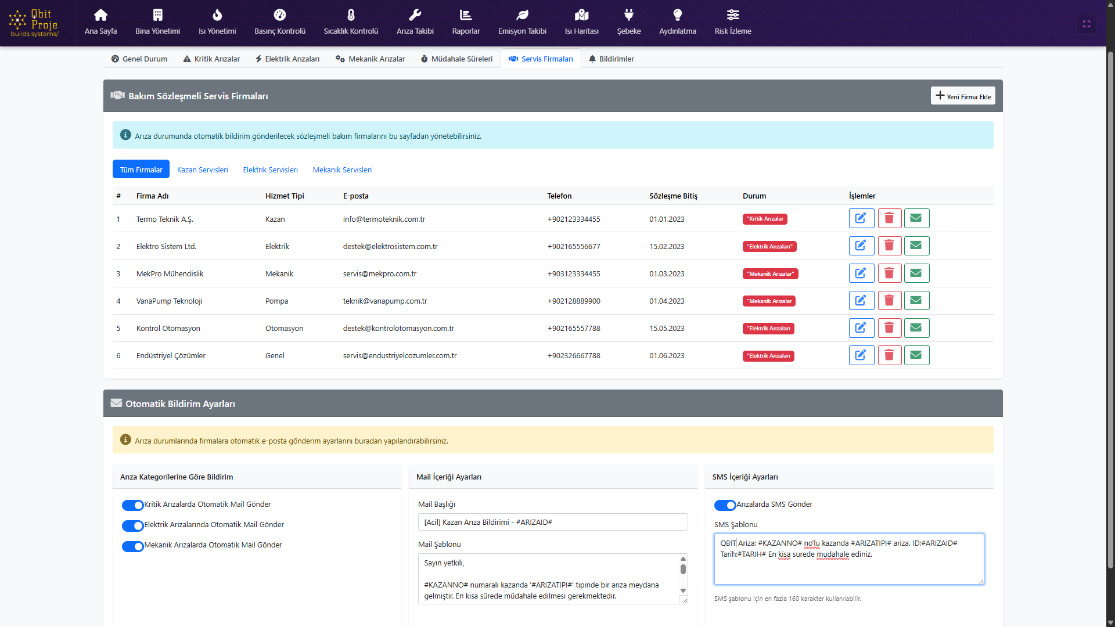
Task: Click Yeni Firma Ekle button
Action: click(x=963, y=96)
